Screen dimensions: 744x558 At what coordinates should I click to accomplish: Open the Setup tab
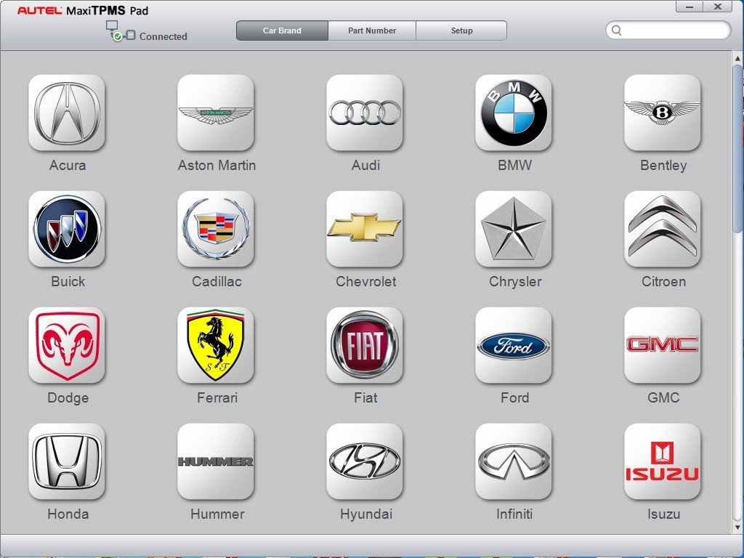(461, 31)
